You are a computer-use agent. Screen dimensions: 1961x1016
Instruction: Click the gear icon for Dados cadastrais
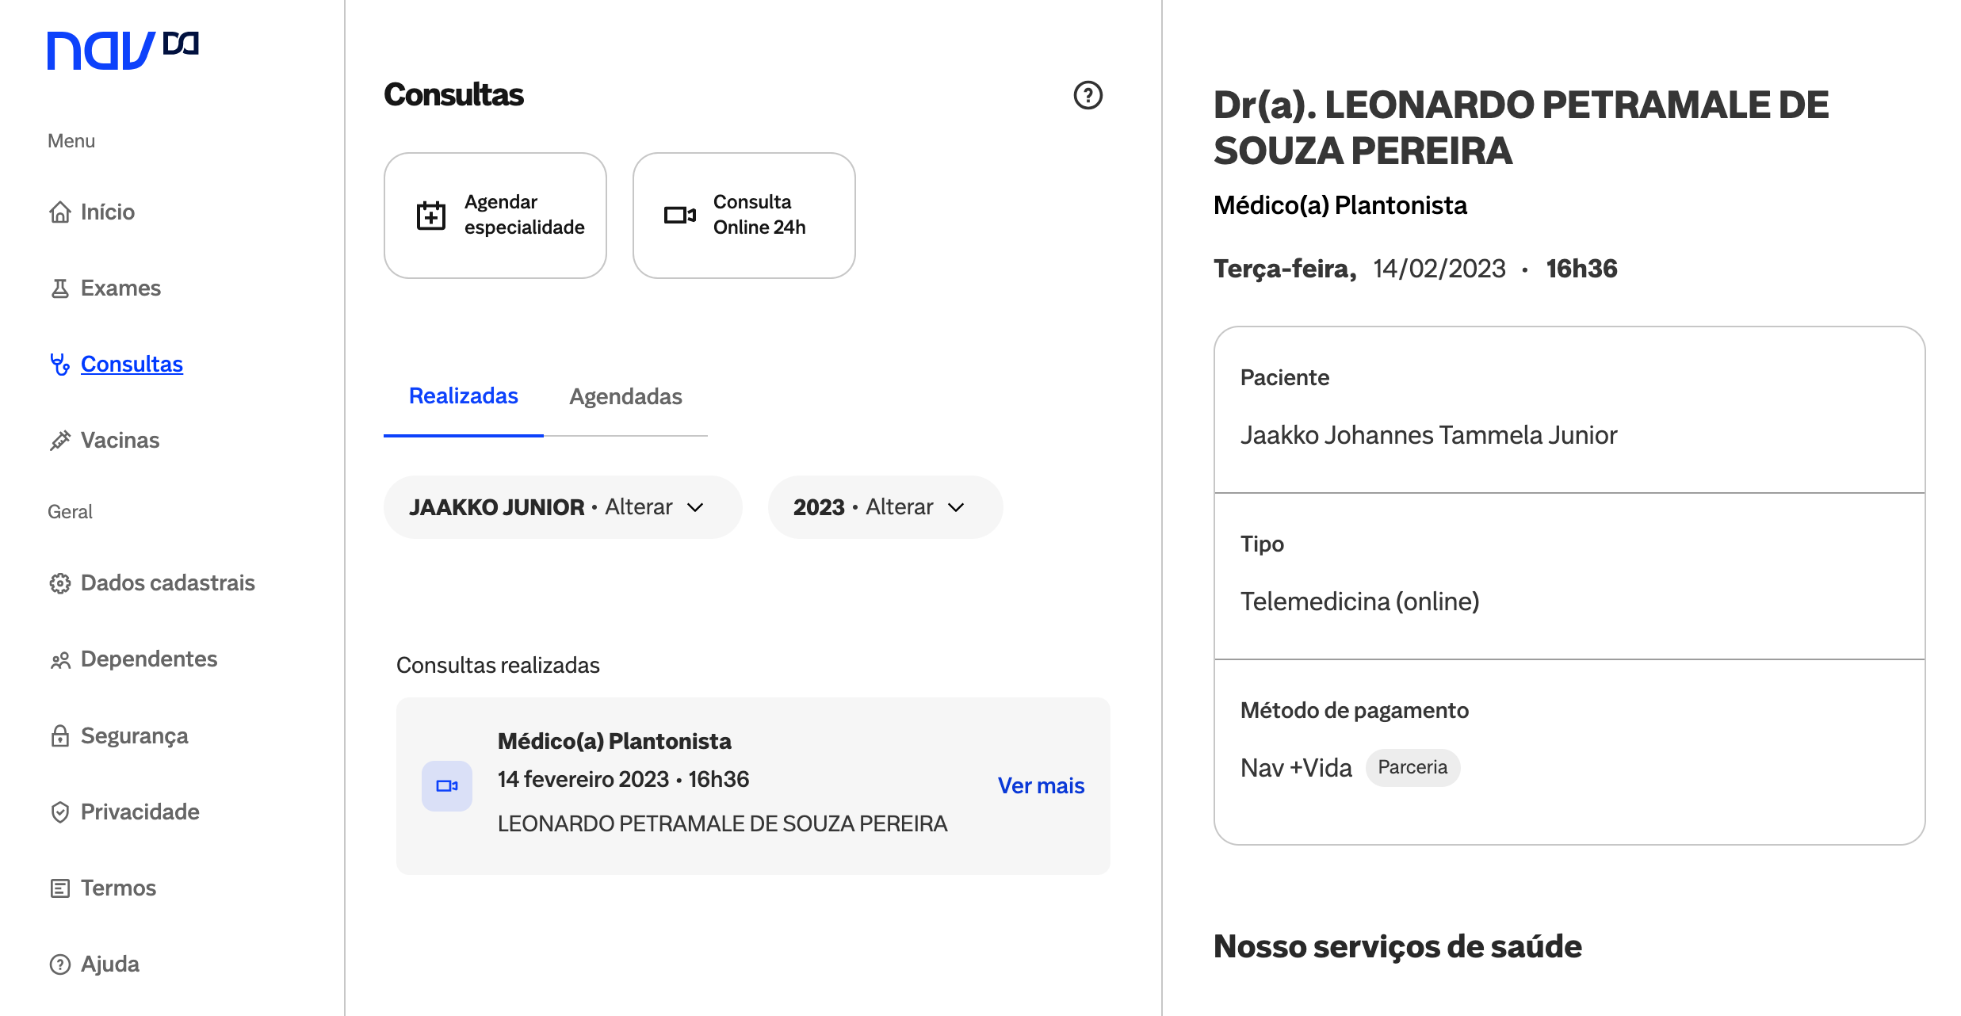pyautogui.click(x=60, y=583)
